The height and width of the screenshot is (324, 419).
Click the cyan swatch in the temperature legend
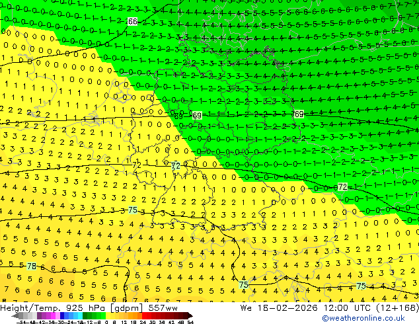[81, 315]
